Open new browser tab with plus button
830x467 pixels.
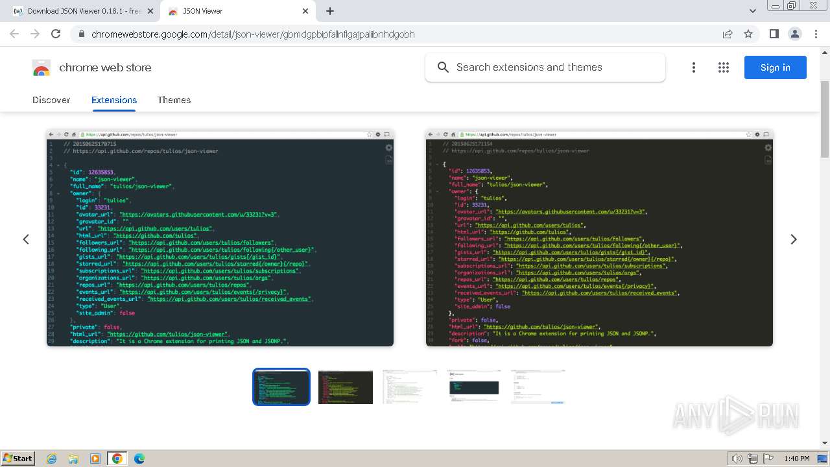point(330,11)
